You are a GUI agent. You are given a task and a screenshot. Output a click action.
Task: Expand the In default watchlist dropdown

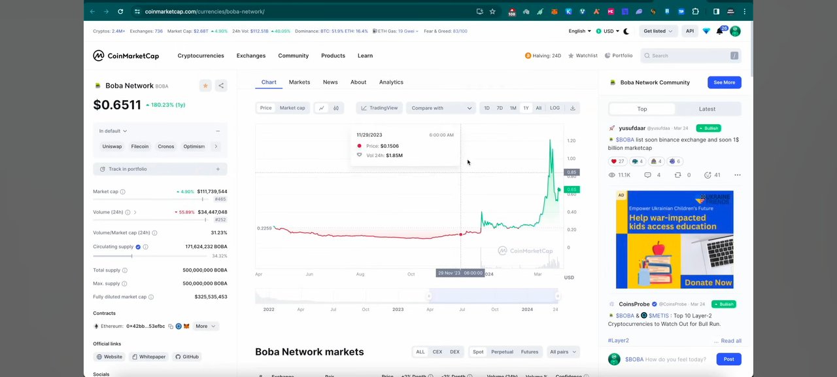[113, 131]
